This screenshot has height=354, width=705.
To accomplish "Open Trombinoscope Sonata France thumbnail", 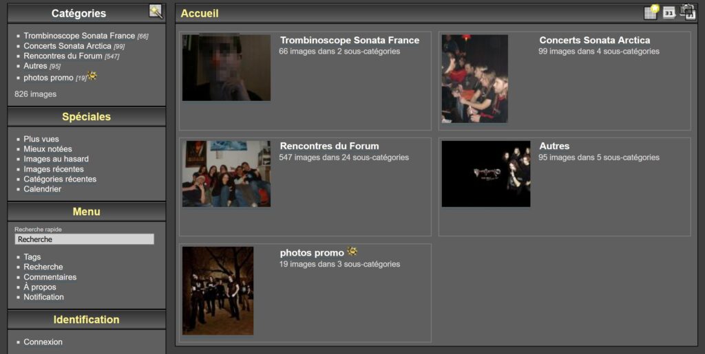I will tap(226, 68).
